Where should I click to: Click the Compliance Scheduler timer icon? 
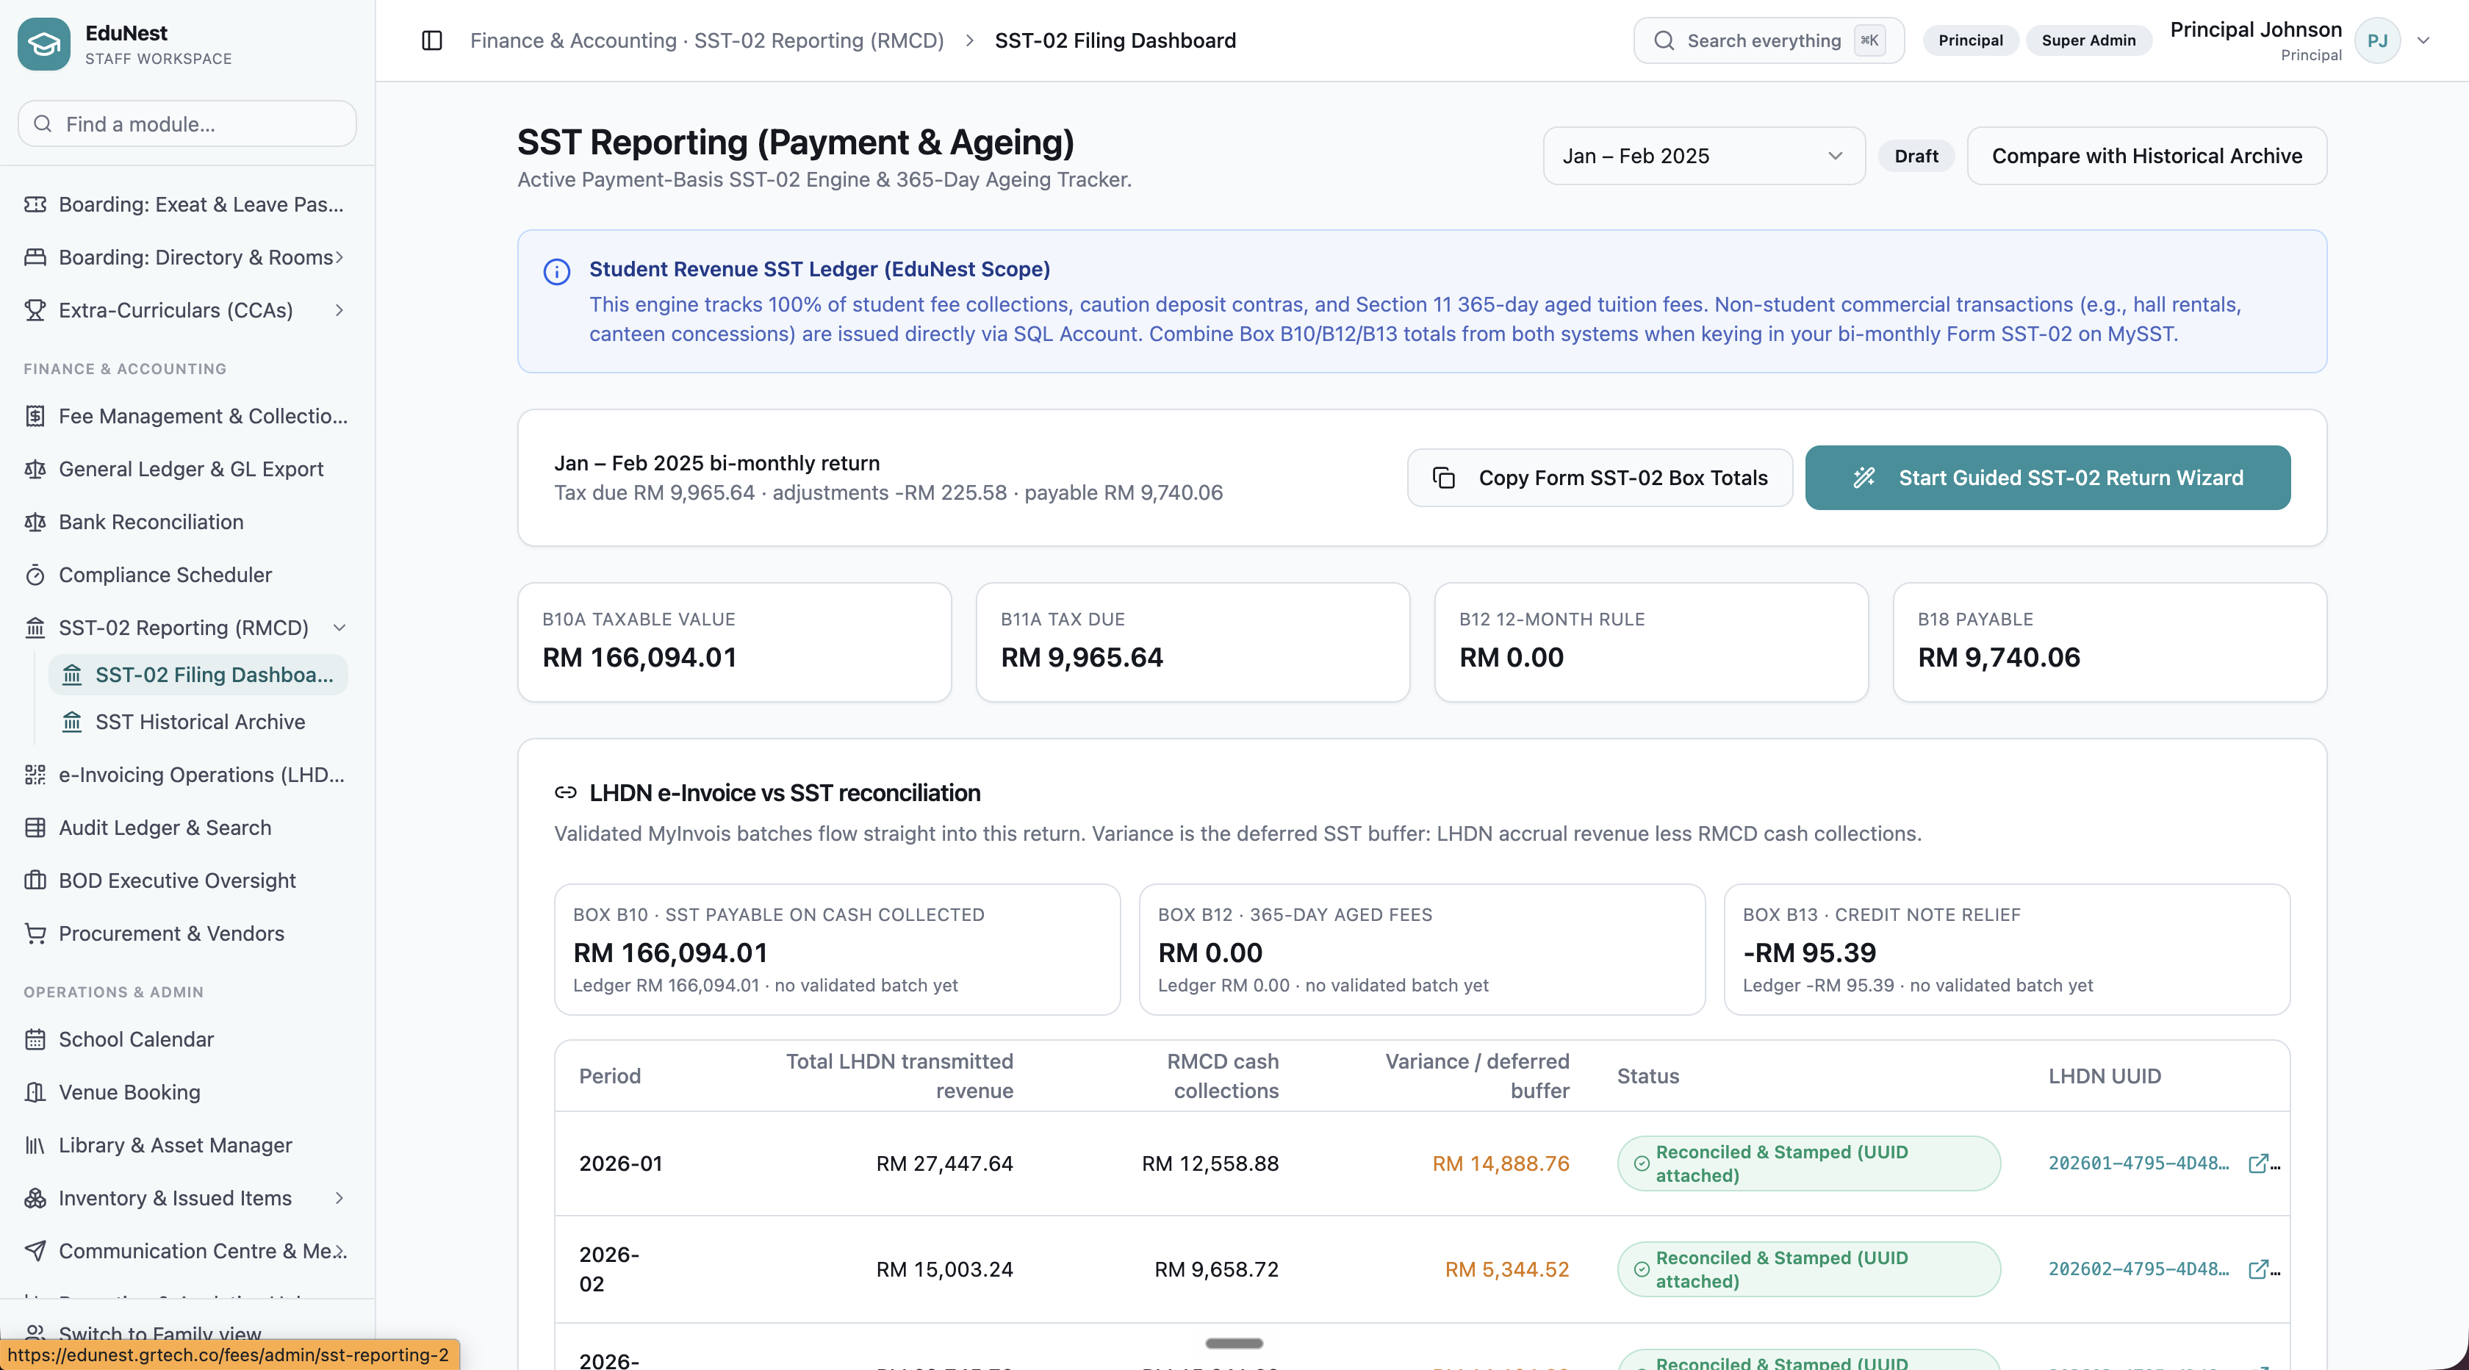[35, 575]
